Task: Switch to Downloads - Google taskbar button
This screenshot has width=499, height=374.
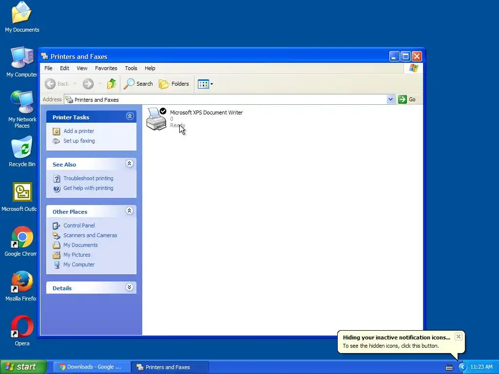Action: 91,367
